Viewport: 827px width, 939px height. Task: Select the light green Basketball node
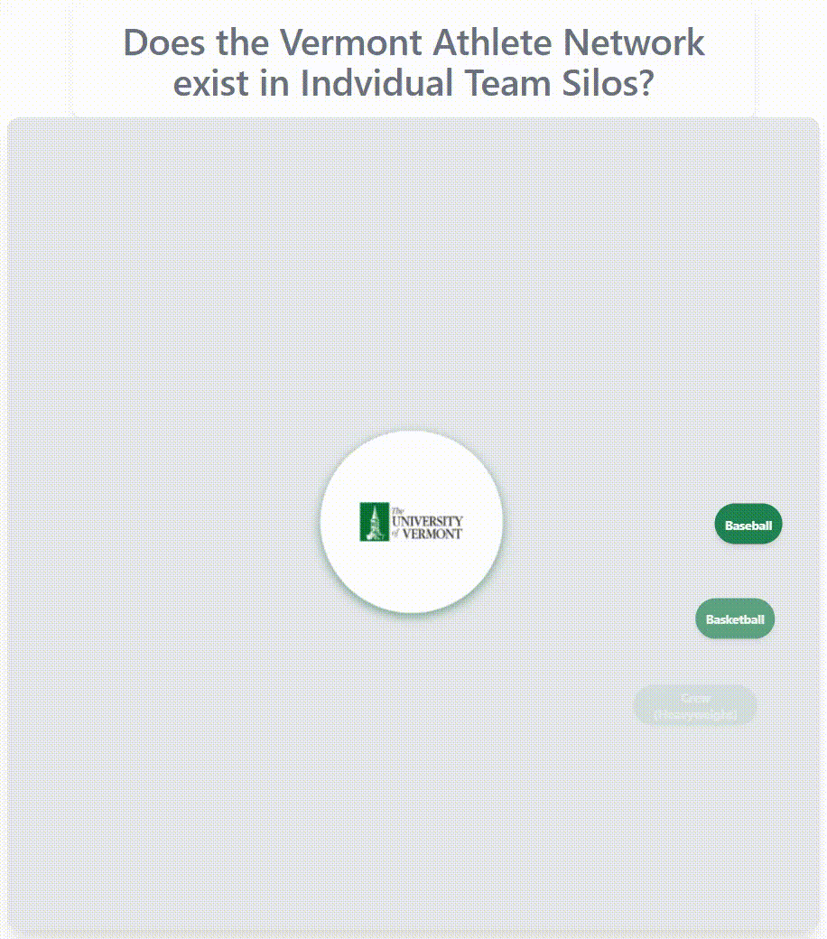click(x=735, y=619)
